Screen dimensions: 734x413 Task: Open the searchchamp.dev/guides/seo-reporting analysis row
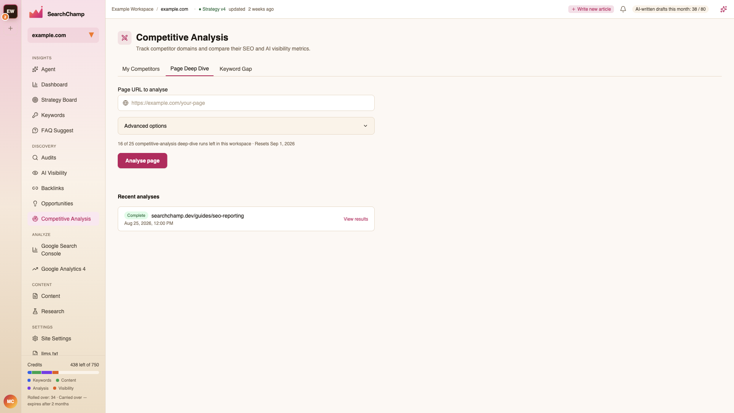pyautogui.click(x=246, y=219)
